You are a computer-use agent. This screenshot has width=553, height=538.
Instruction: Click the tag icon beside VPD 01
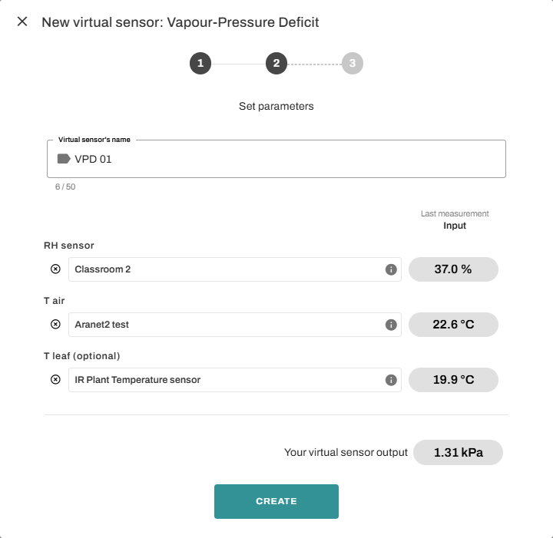coord(64,159)
